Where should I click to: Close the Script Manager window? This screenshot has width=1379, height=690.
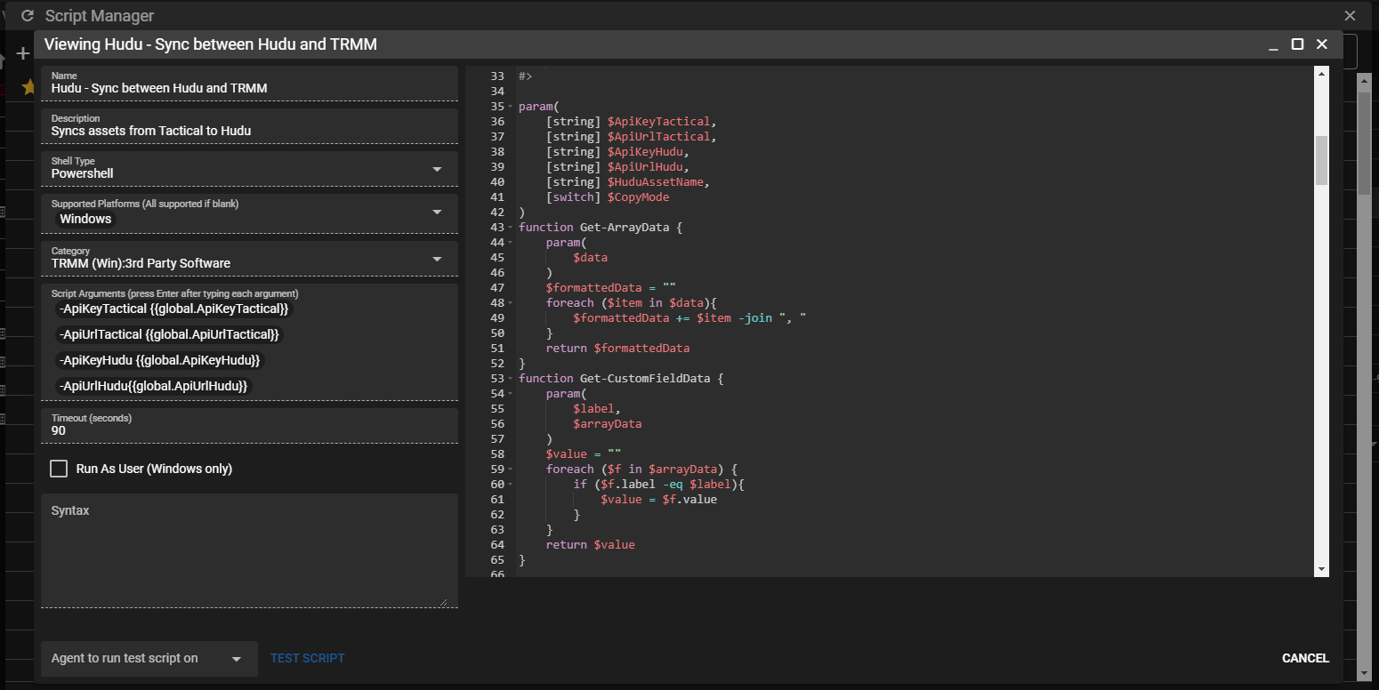pos(1350,16)
